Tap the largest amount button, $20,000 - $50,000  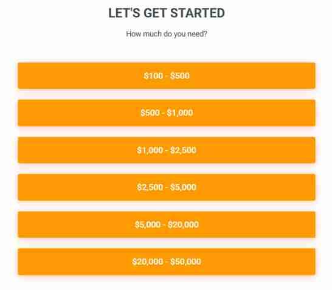point(167,262)
